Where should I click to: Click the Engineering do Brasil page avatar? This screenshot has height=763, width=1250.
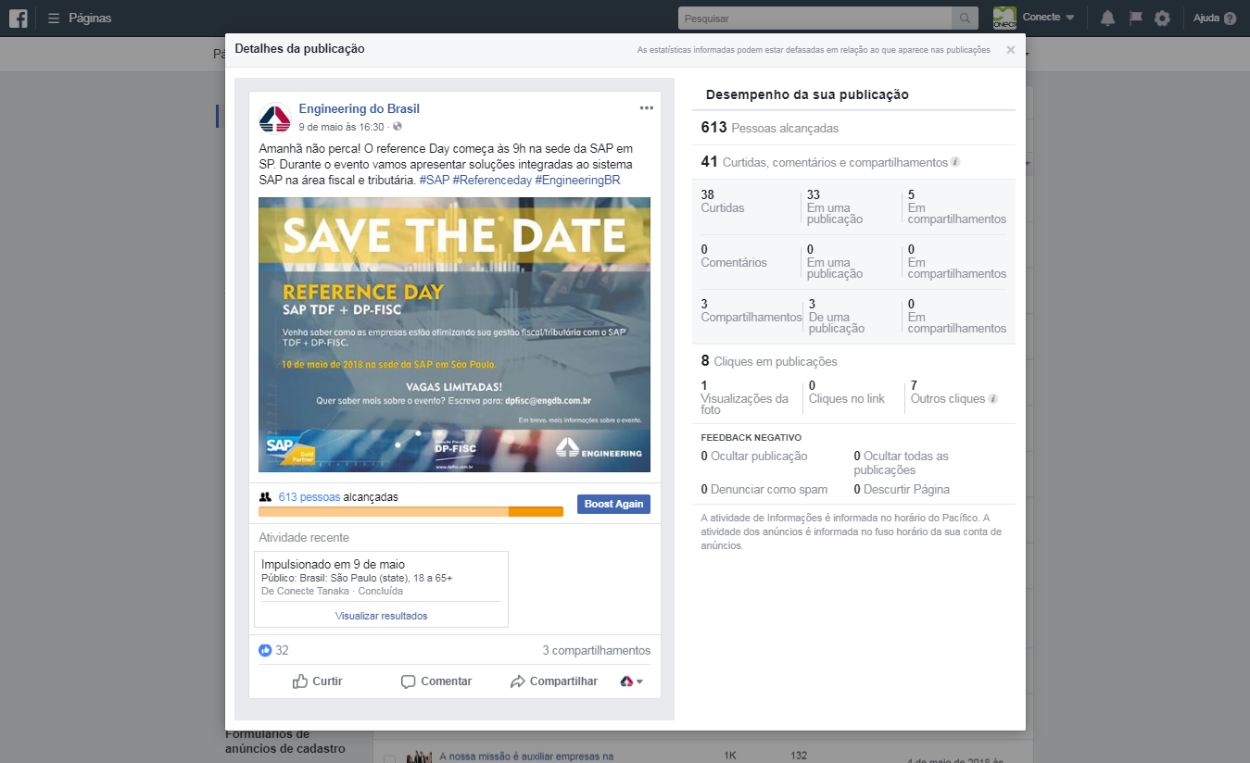tap(275, 118)
